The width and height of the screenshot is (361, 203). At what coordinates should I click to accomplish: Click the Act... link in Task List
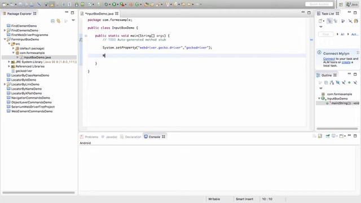point(355,34)
